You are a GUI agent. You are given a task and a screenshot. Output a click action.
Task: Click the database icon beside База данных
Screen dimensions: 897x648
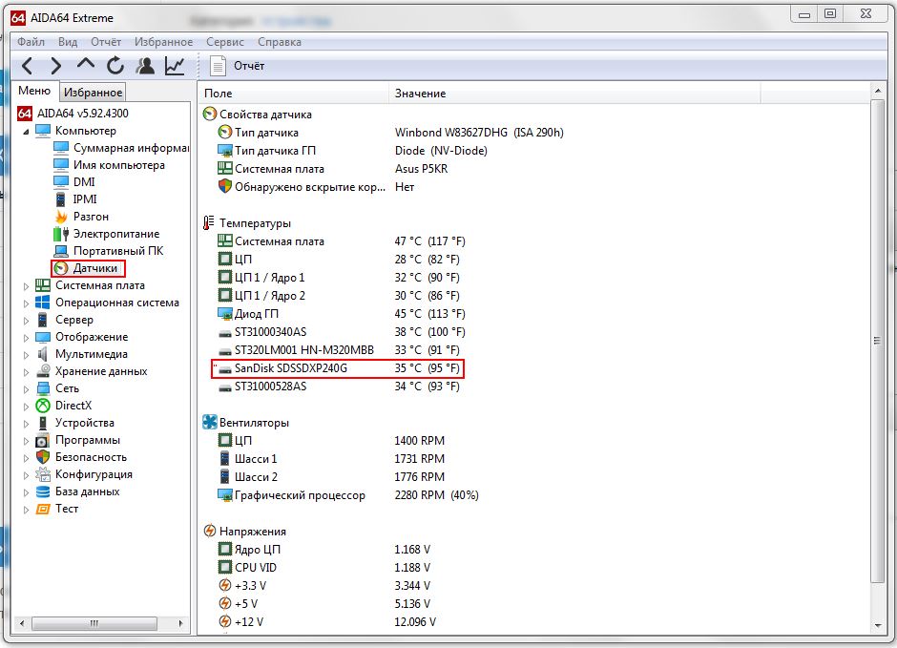43,491
